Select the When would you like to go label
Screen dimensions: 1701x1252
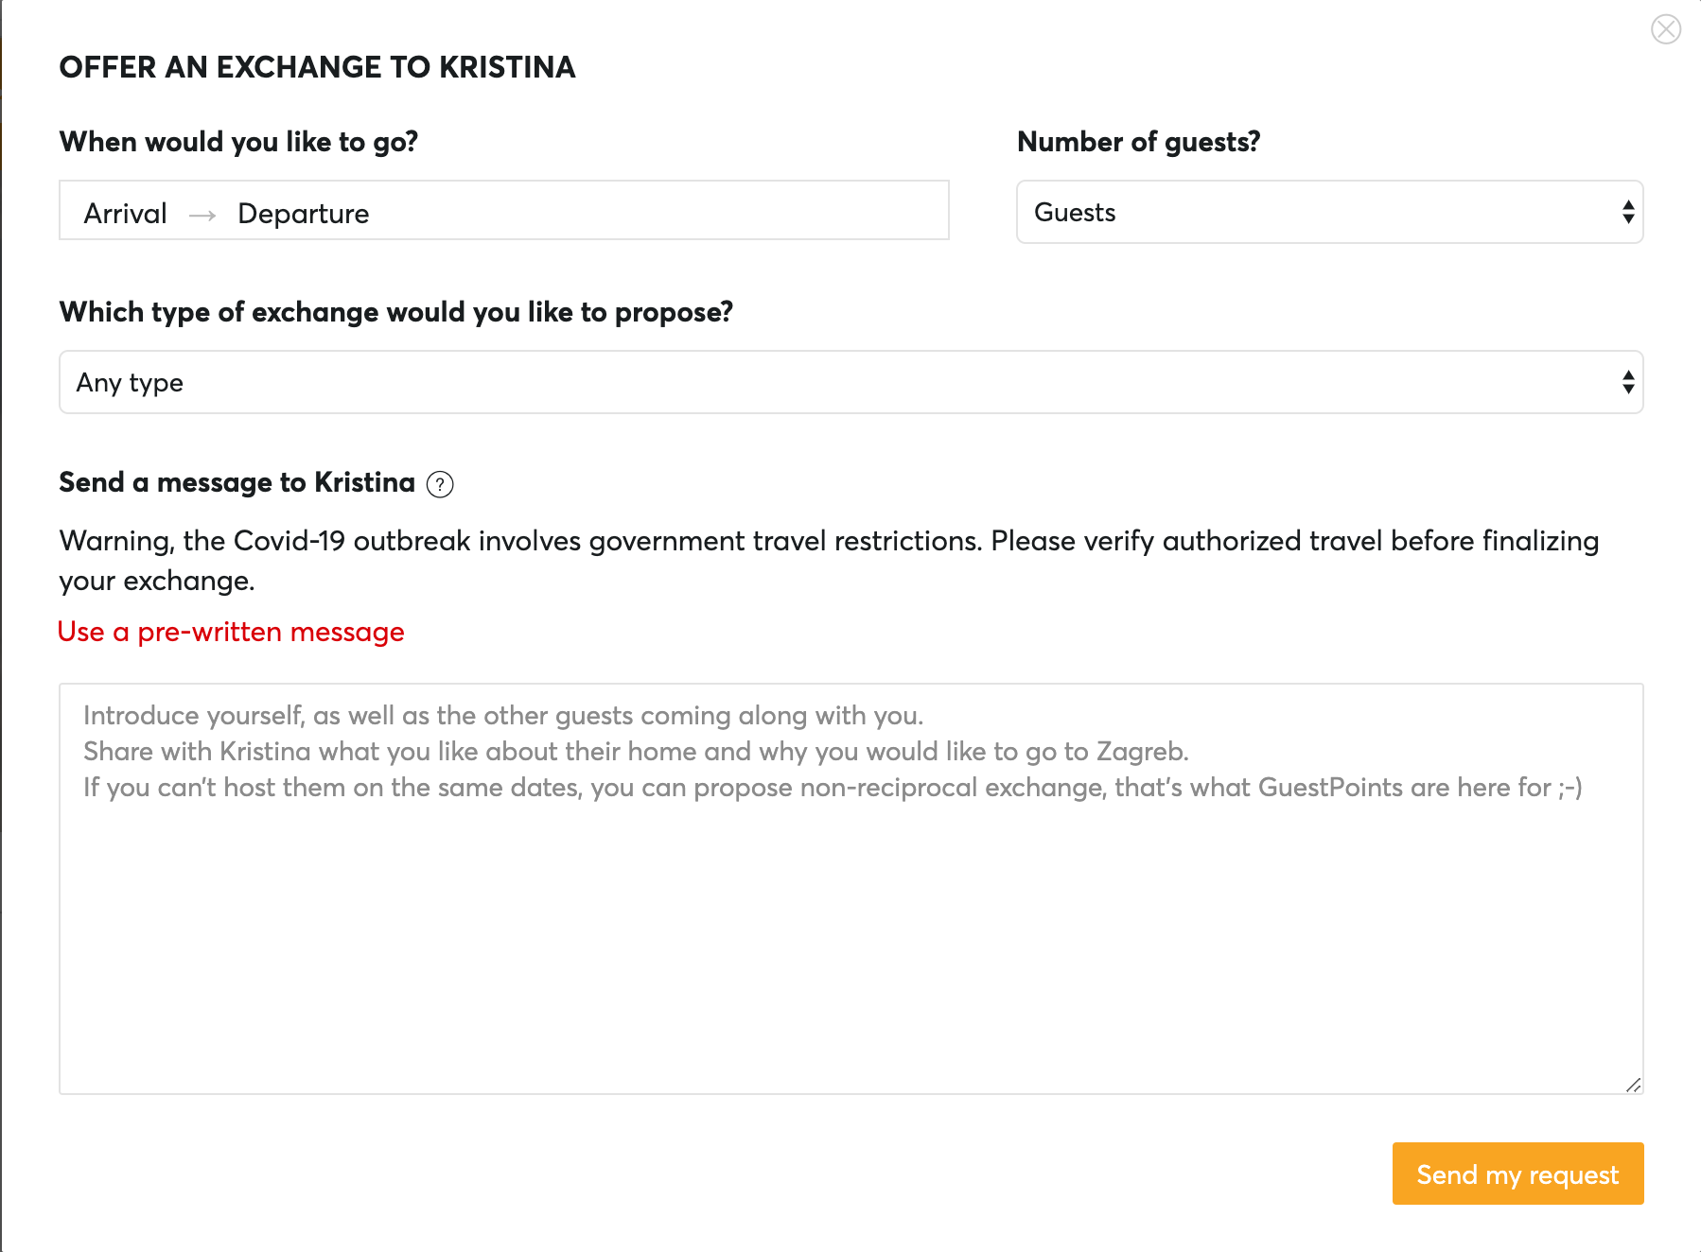(x=238, y=142)
